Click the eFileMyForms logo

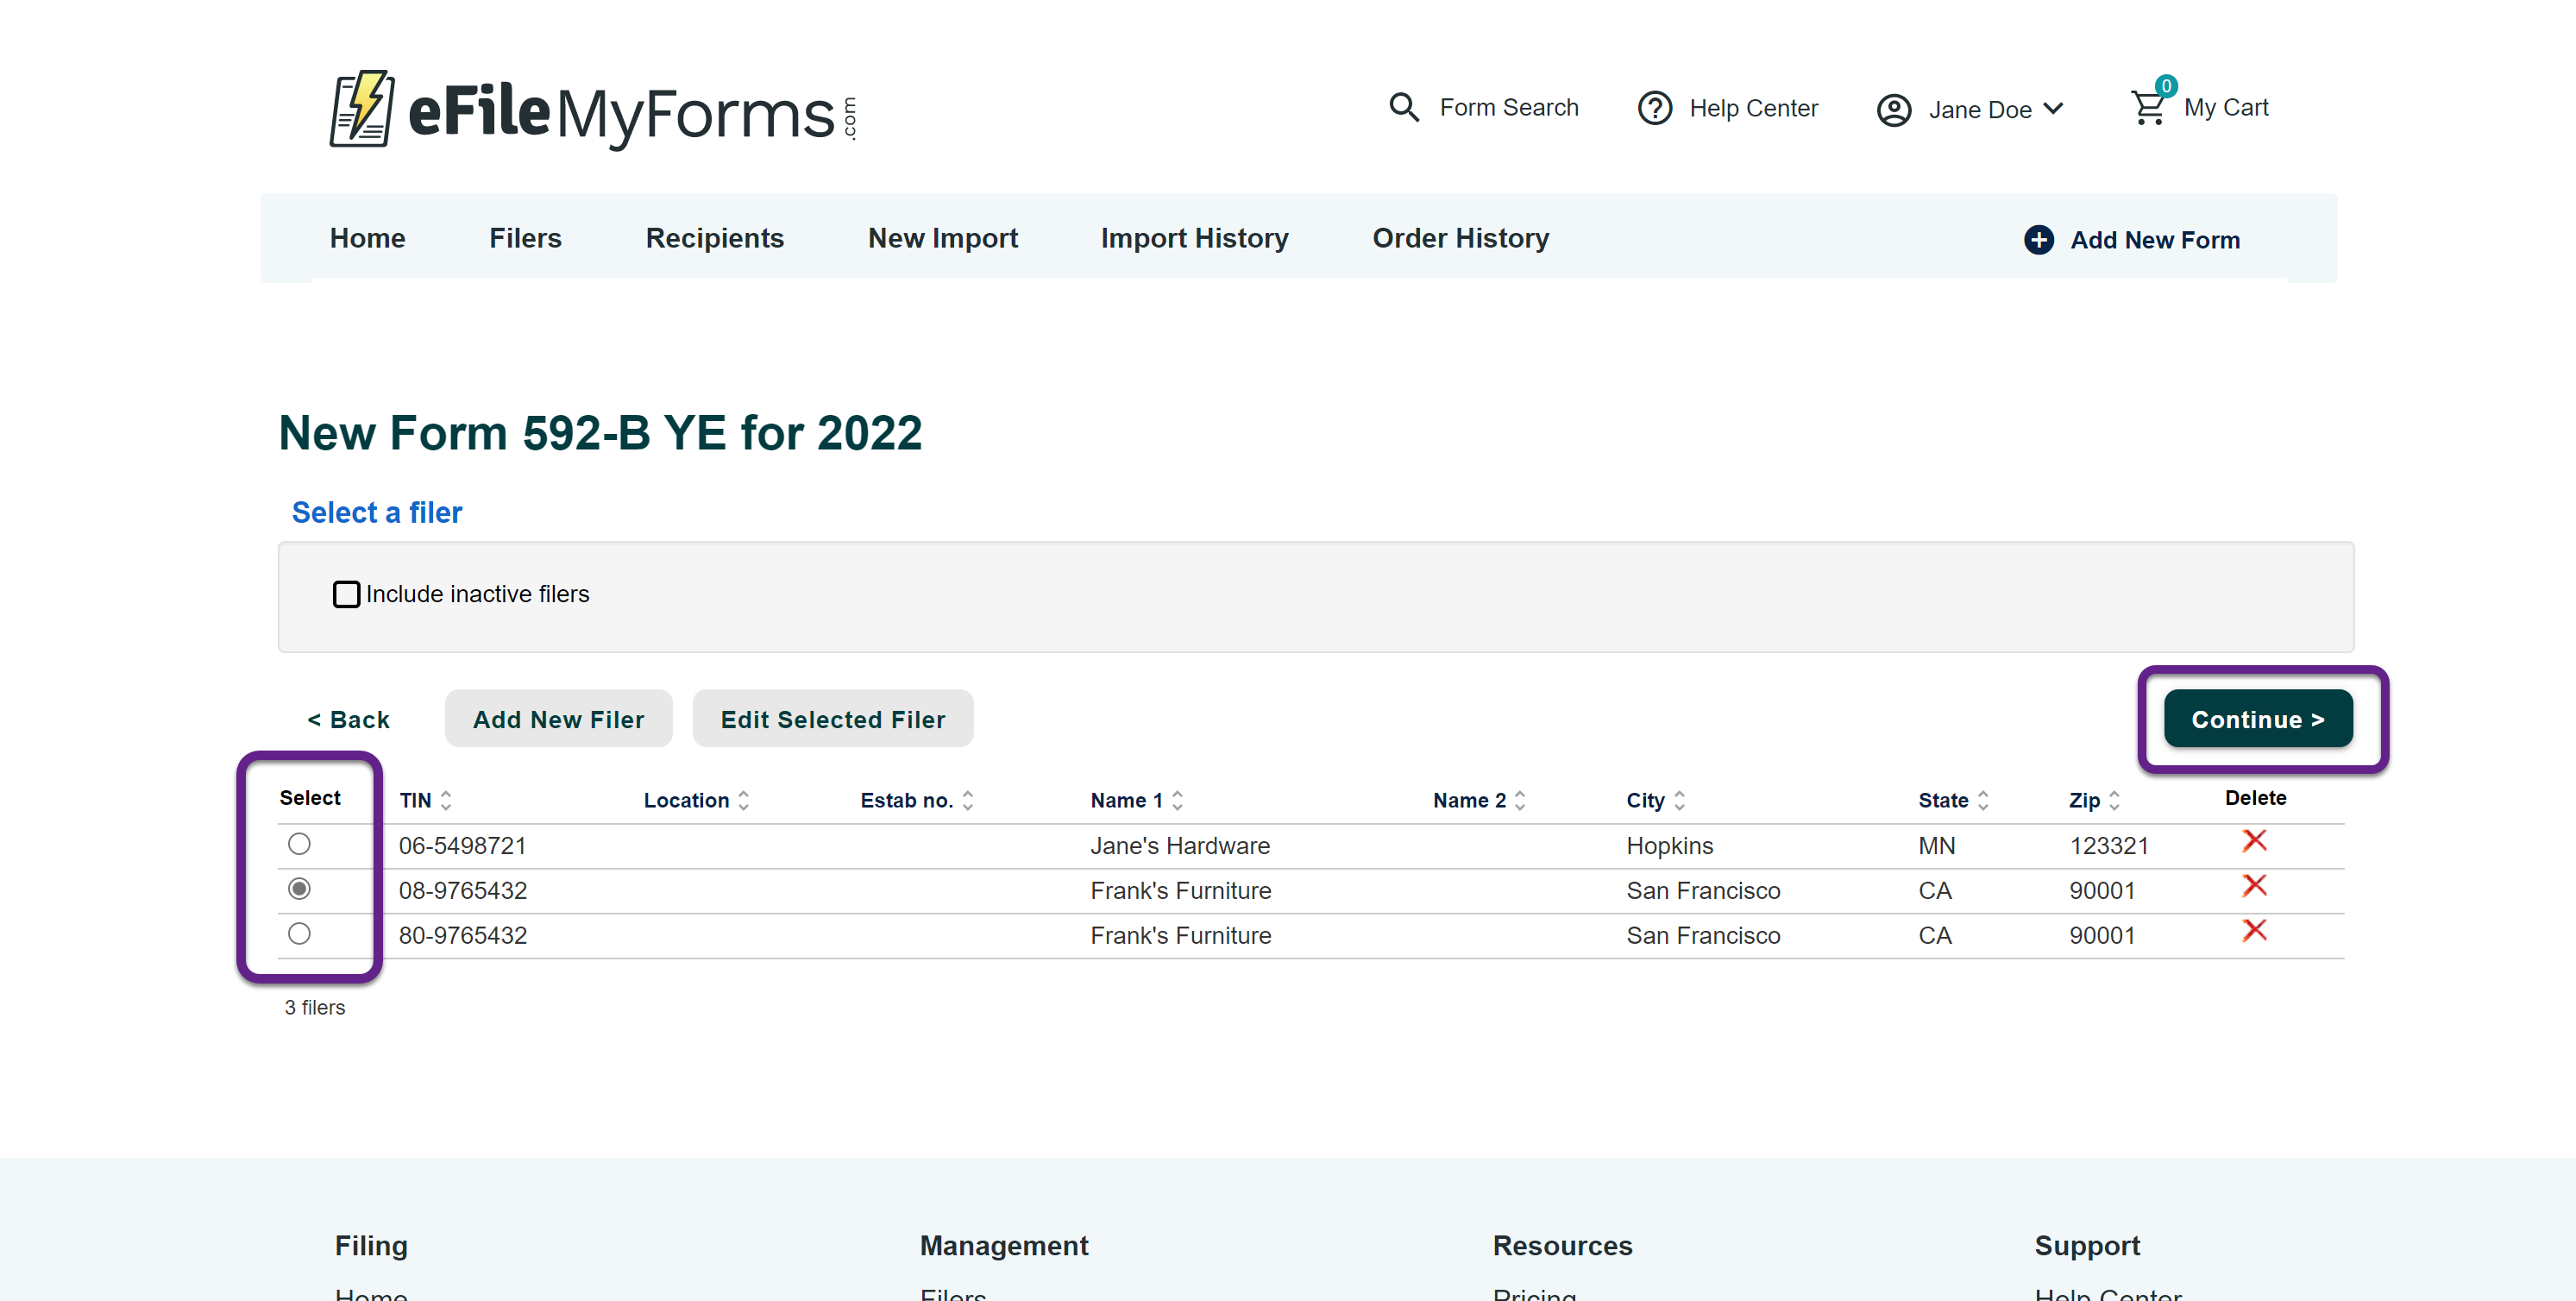point(592,110)
